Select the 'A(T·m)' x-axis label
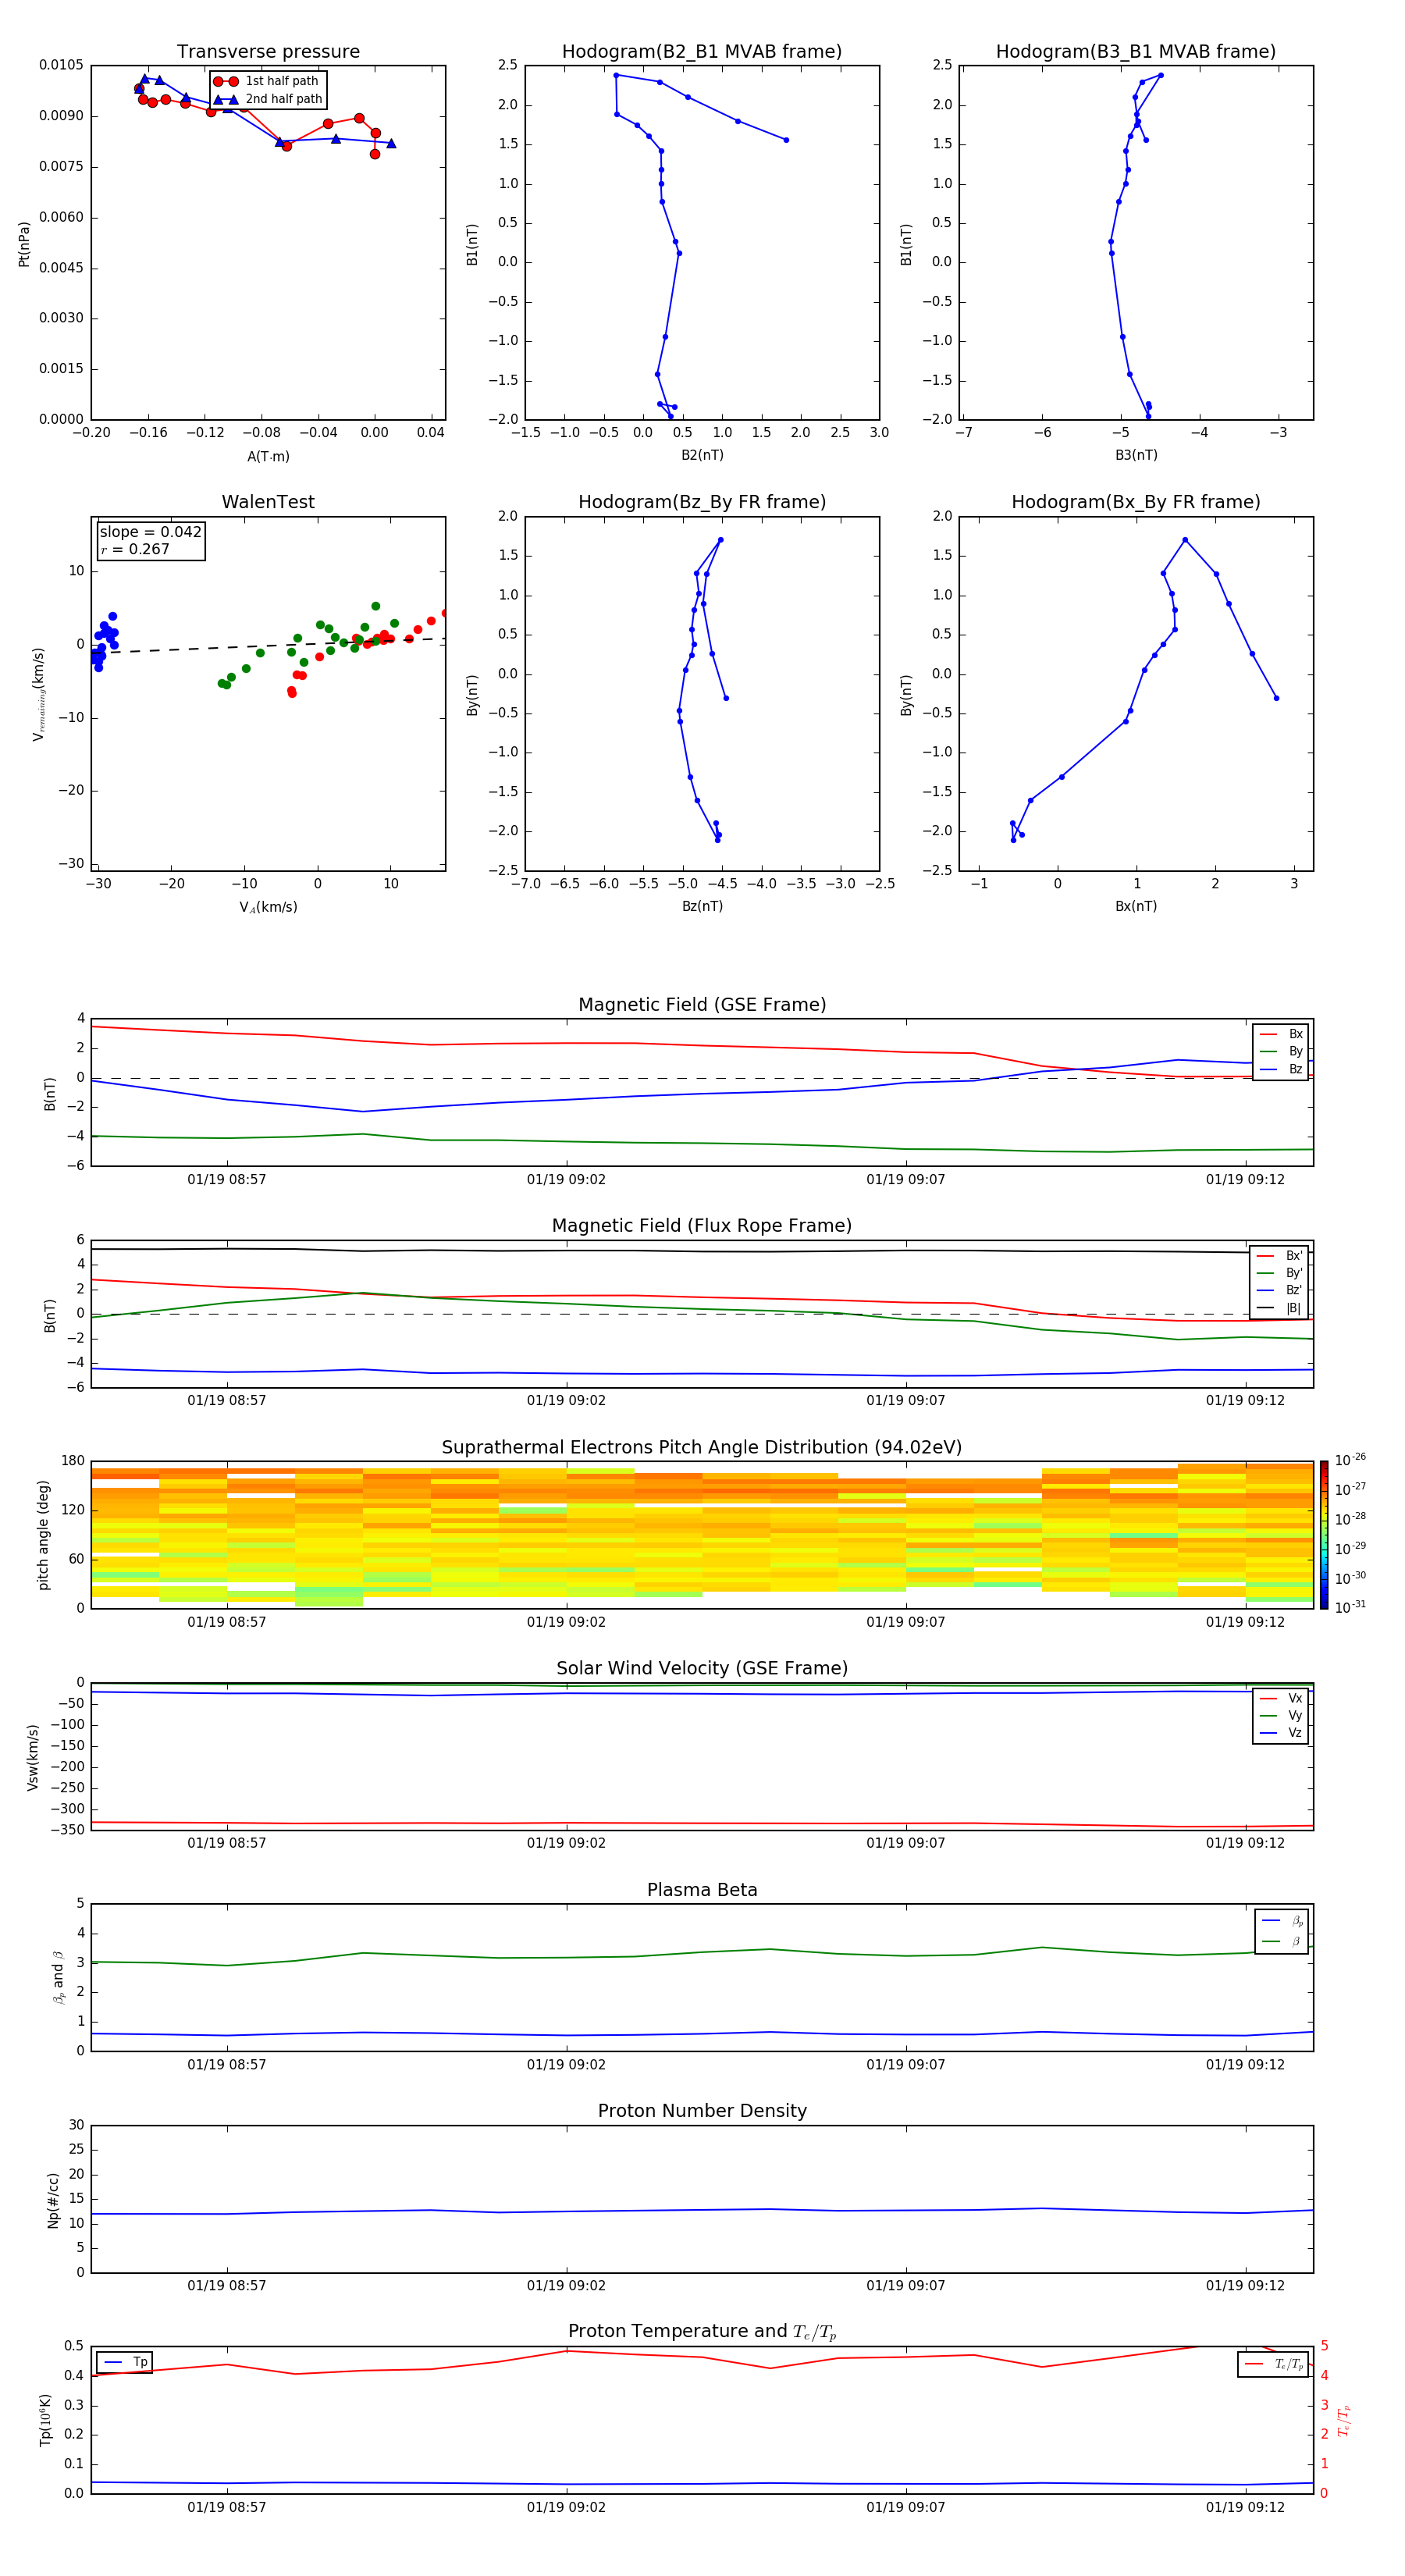 click(x=268, y=456)
